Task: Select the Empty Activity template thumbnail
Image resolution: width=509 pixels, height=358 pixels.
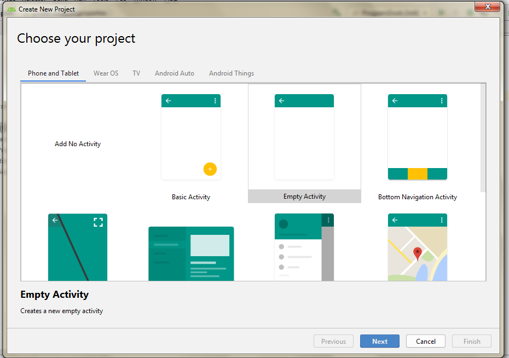Action: tap(304, 137)
